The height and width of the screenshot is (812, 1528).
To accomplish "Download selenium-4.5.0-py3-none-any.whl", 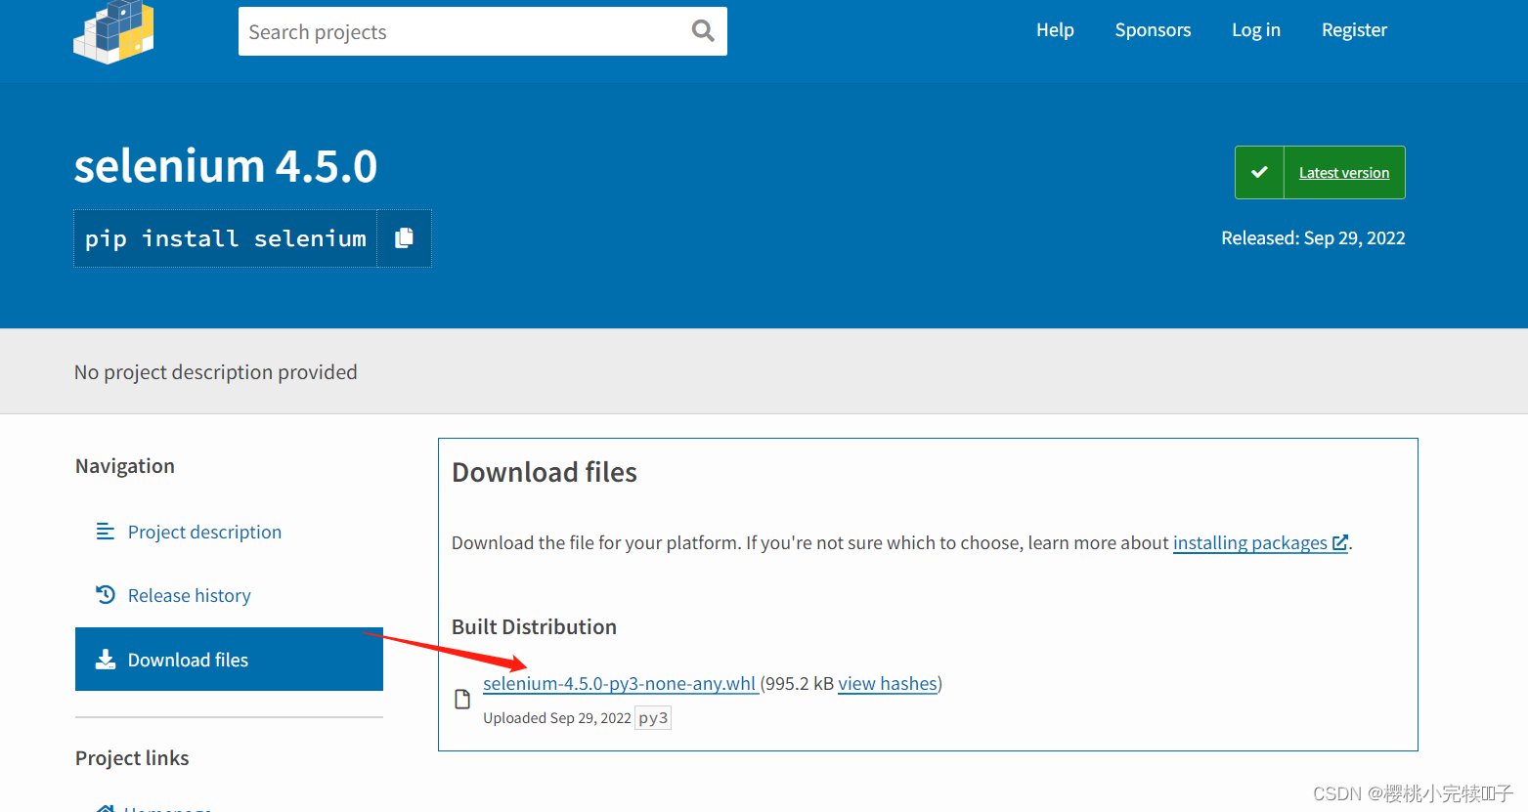I will 620,683.
